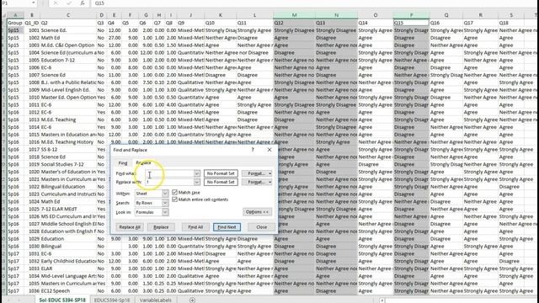Click the cell reading Math Ed for ID 1002
This screenshot has height=303, width=539.
point(68,38)
